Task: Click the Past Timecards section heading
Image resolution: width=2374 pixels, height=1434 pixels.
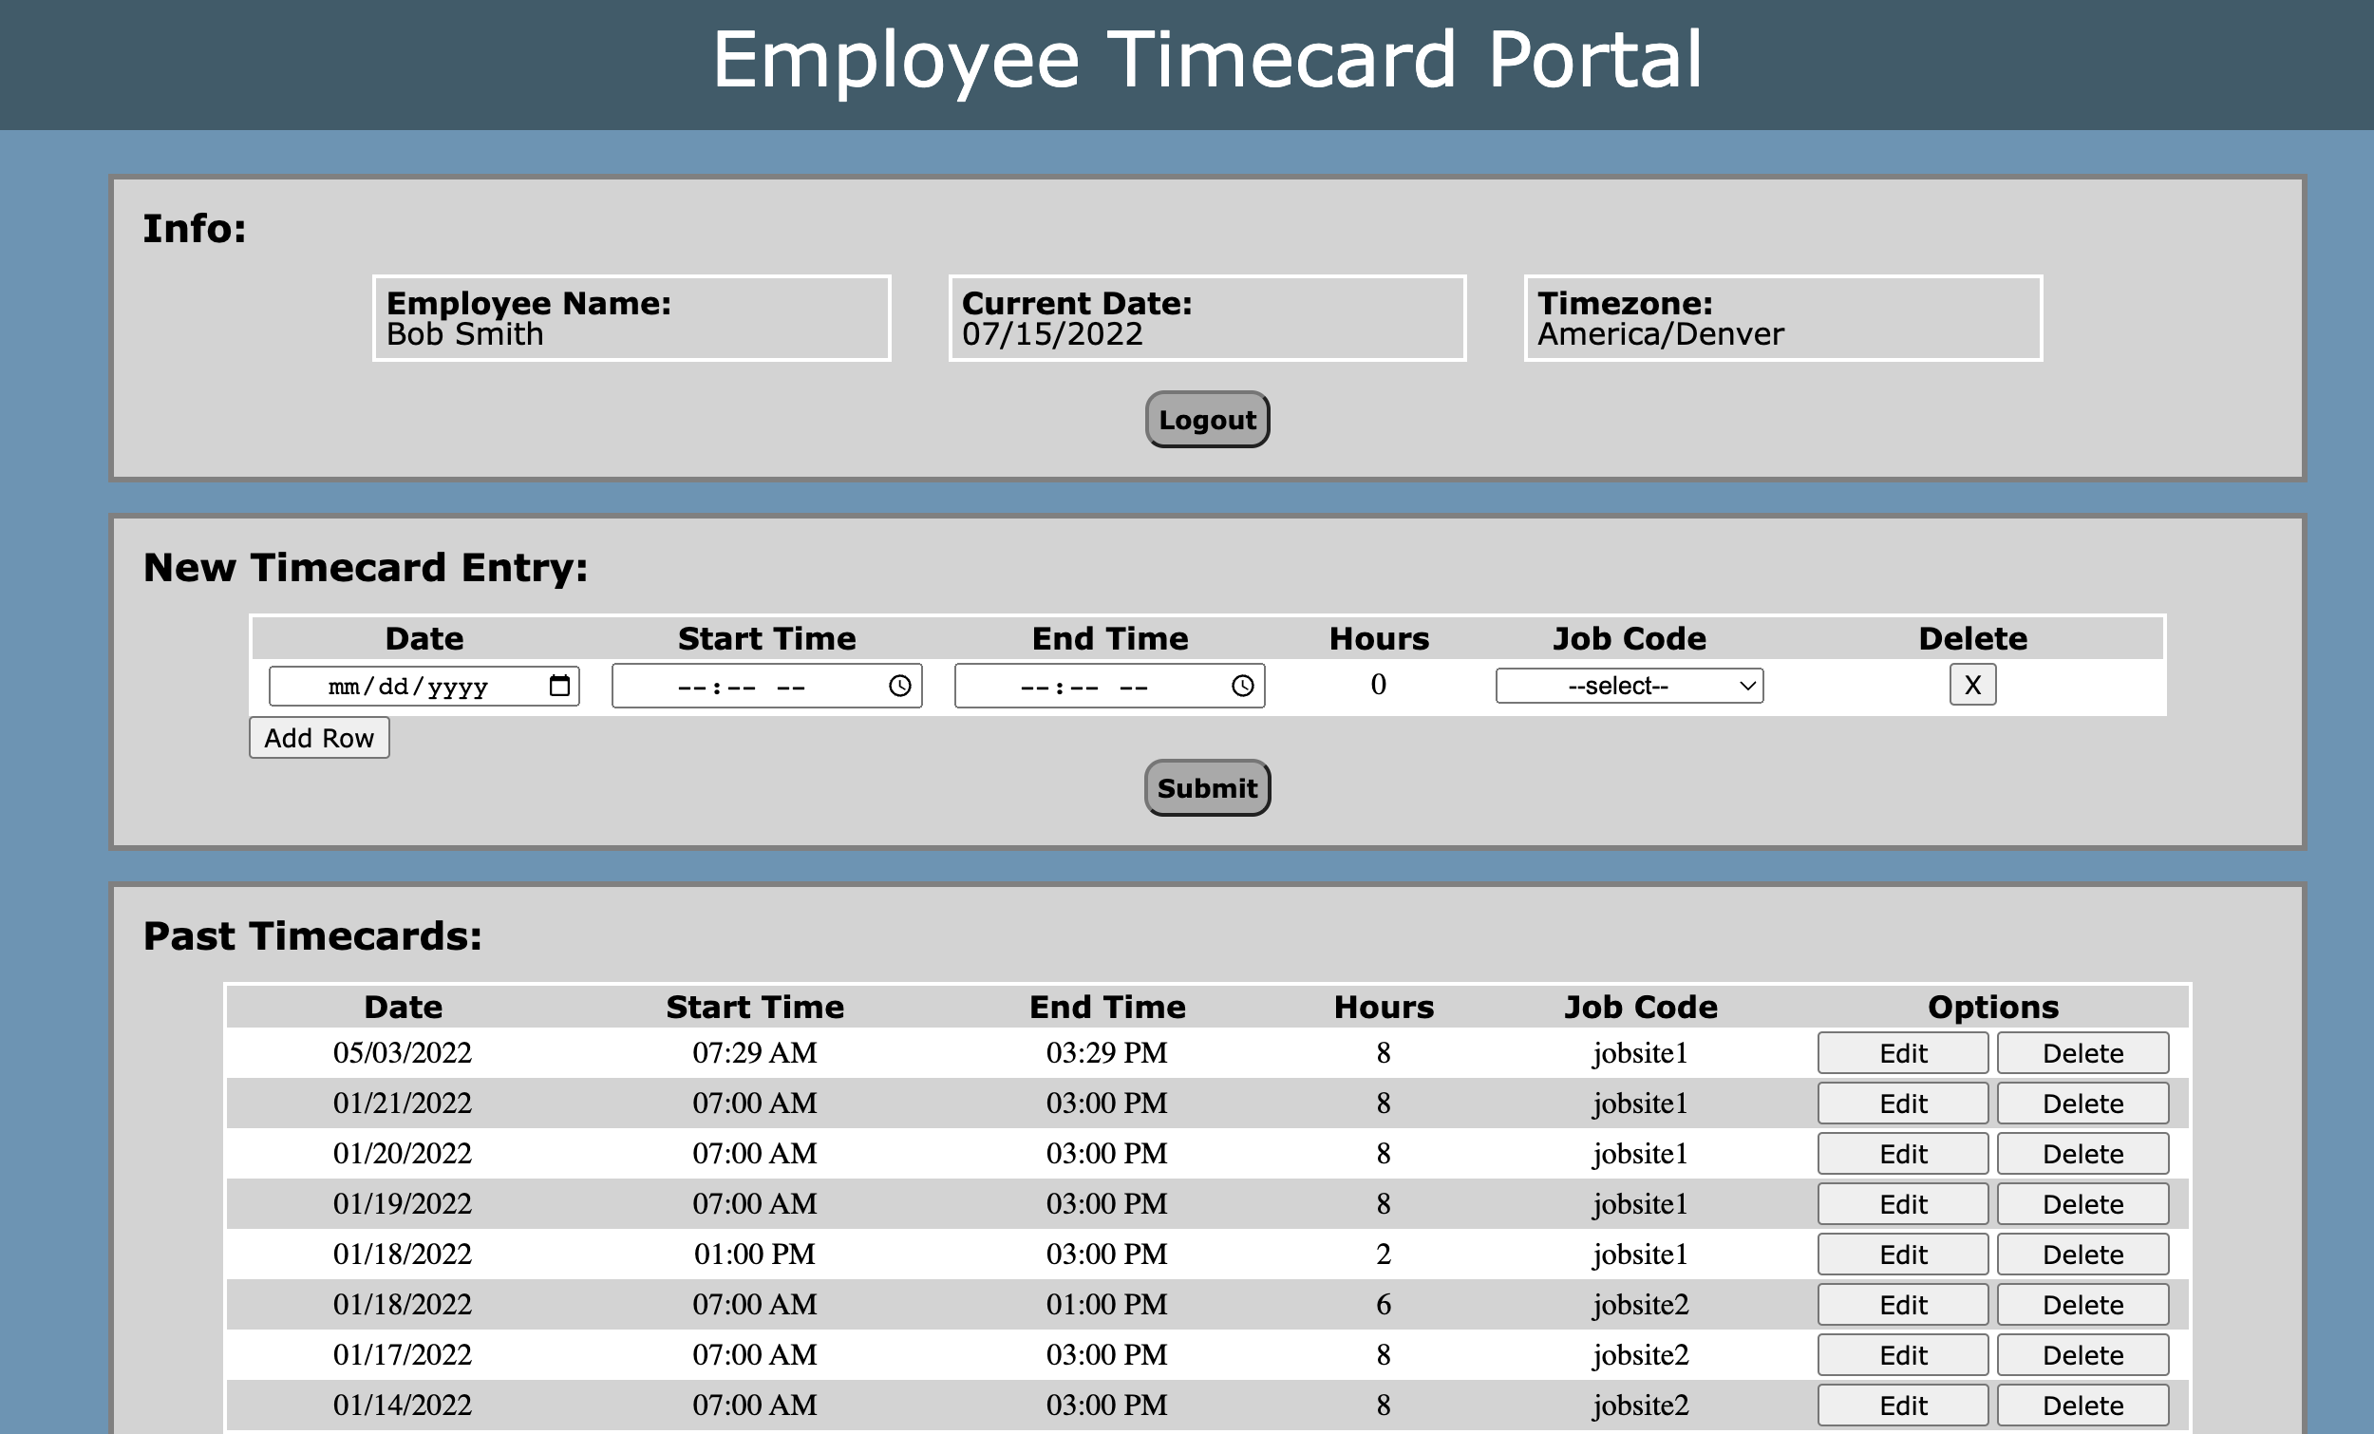Action: click(x=312, y=935)
